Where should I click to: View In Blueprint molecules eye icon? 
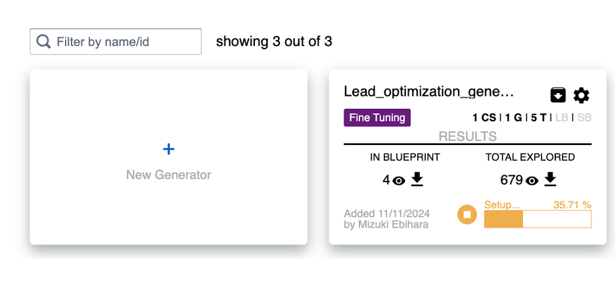point(399,180)
